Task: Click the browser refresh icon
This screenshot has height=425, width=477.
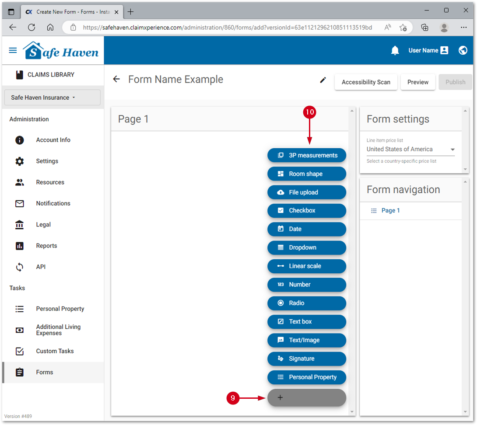Action: coord(32,27)
